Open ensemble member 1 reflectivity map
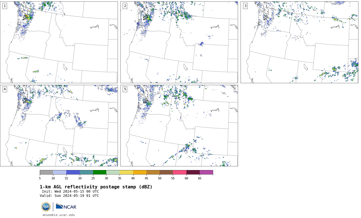This screenshot has width=361, height=218. (x=59, y=42)
